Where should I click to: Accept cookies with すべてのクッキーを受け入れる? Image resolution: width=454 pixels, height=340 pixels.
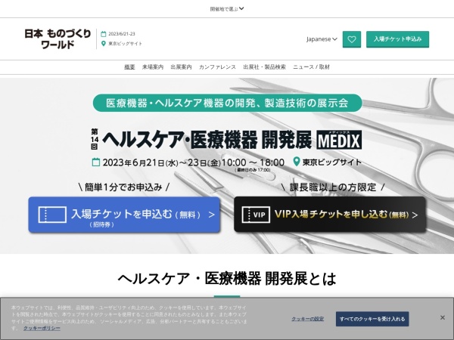coord(372,319)
